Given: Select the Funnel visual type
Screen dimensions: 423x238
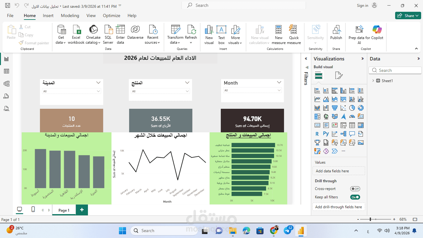Looking at the screenshot, I should 334,108.
